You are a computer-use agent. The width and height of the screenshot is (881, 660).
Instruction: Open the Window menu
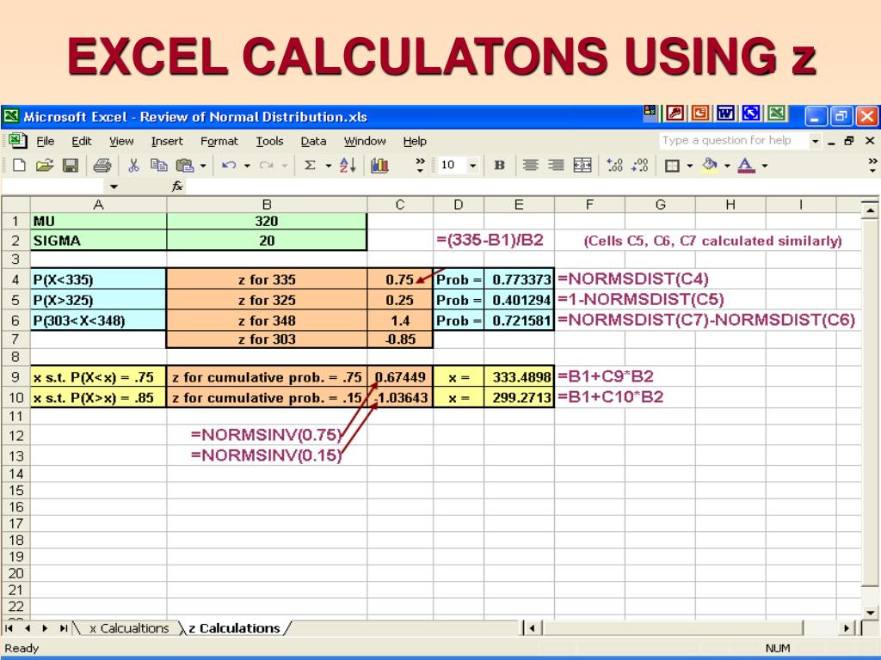365,142
